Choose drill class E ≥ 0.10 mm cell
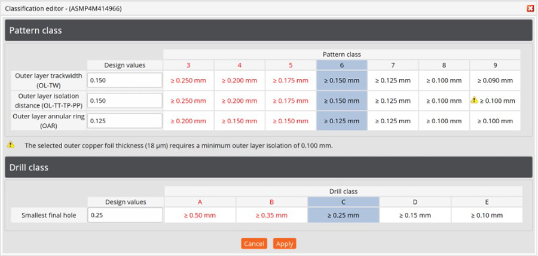The image size is (538, 256). pos(486,215)
